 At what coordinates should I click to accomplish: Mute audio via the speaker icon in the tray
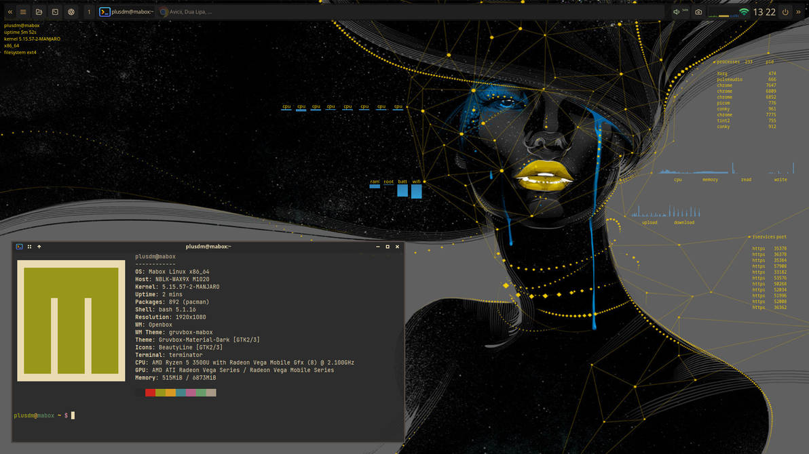pyautogui.click(x=676, y=12)
